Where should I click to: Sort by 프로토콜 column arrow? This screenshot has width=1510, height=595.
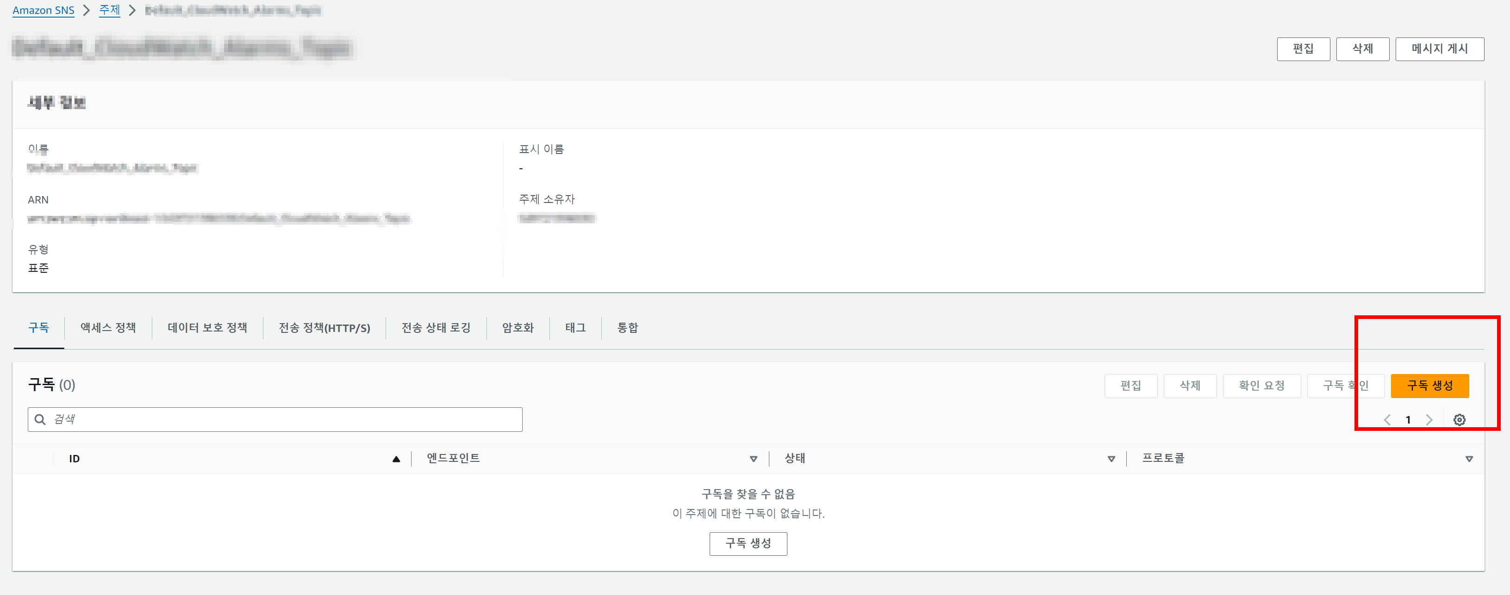1468,459
